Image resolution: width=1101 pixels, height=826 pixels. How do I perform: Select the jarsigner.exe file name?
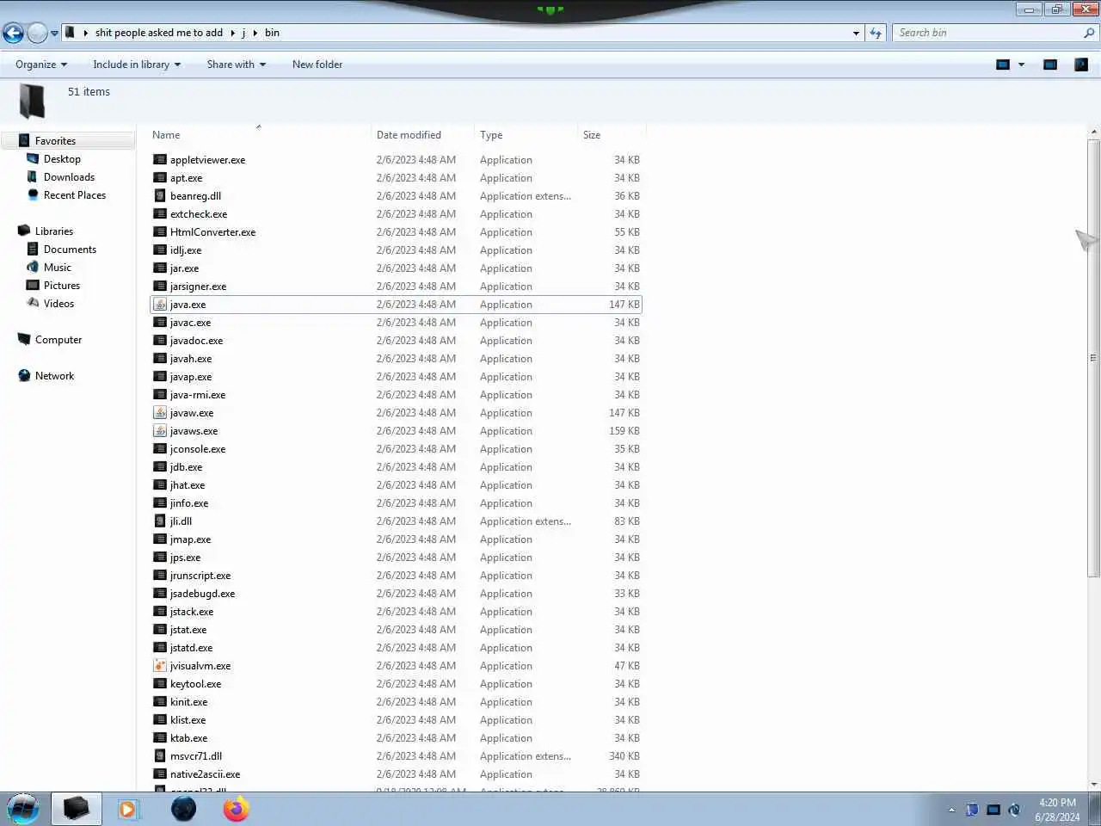(198, 287)
